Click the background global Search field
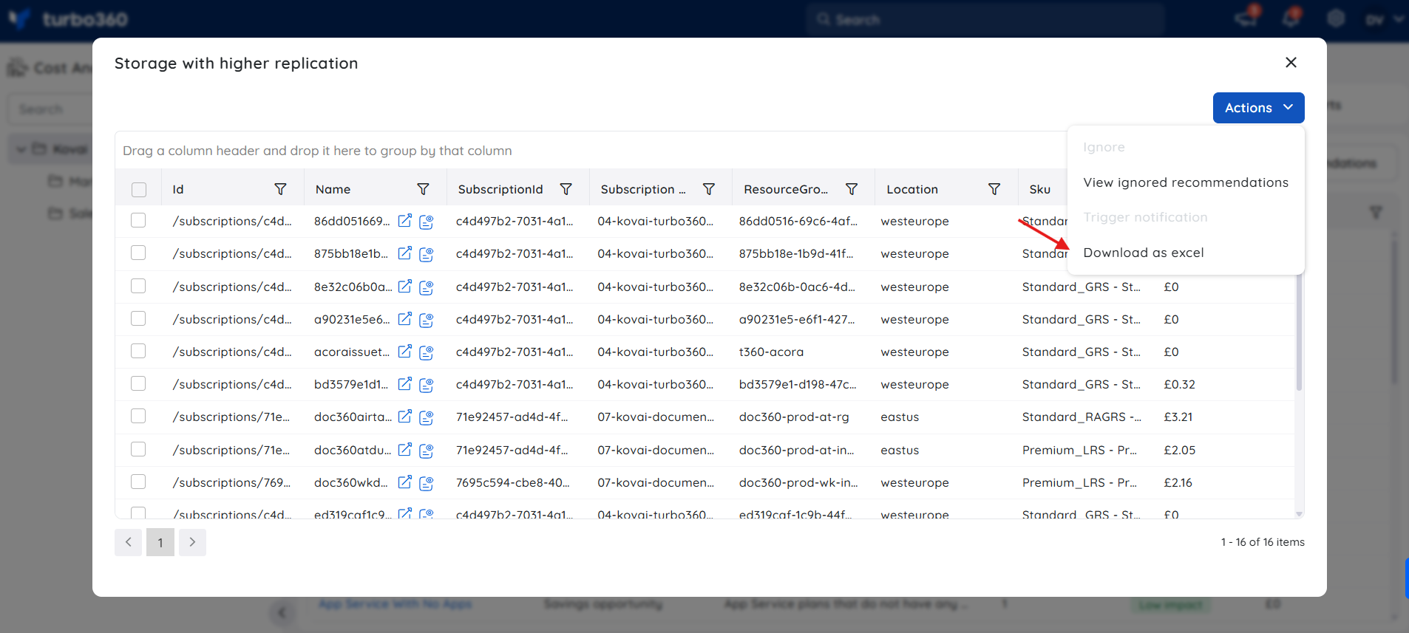 coord(985,20)
